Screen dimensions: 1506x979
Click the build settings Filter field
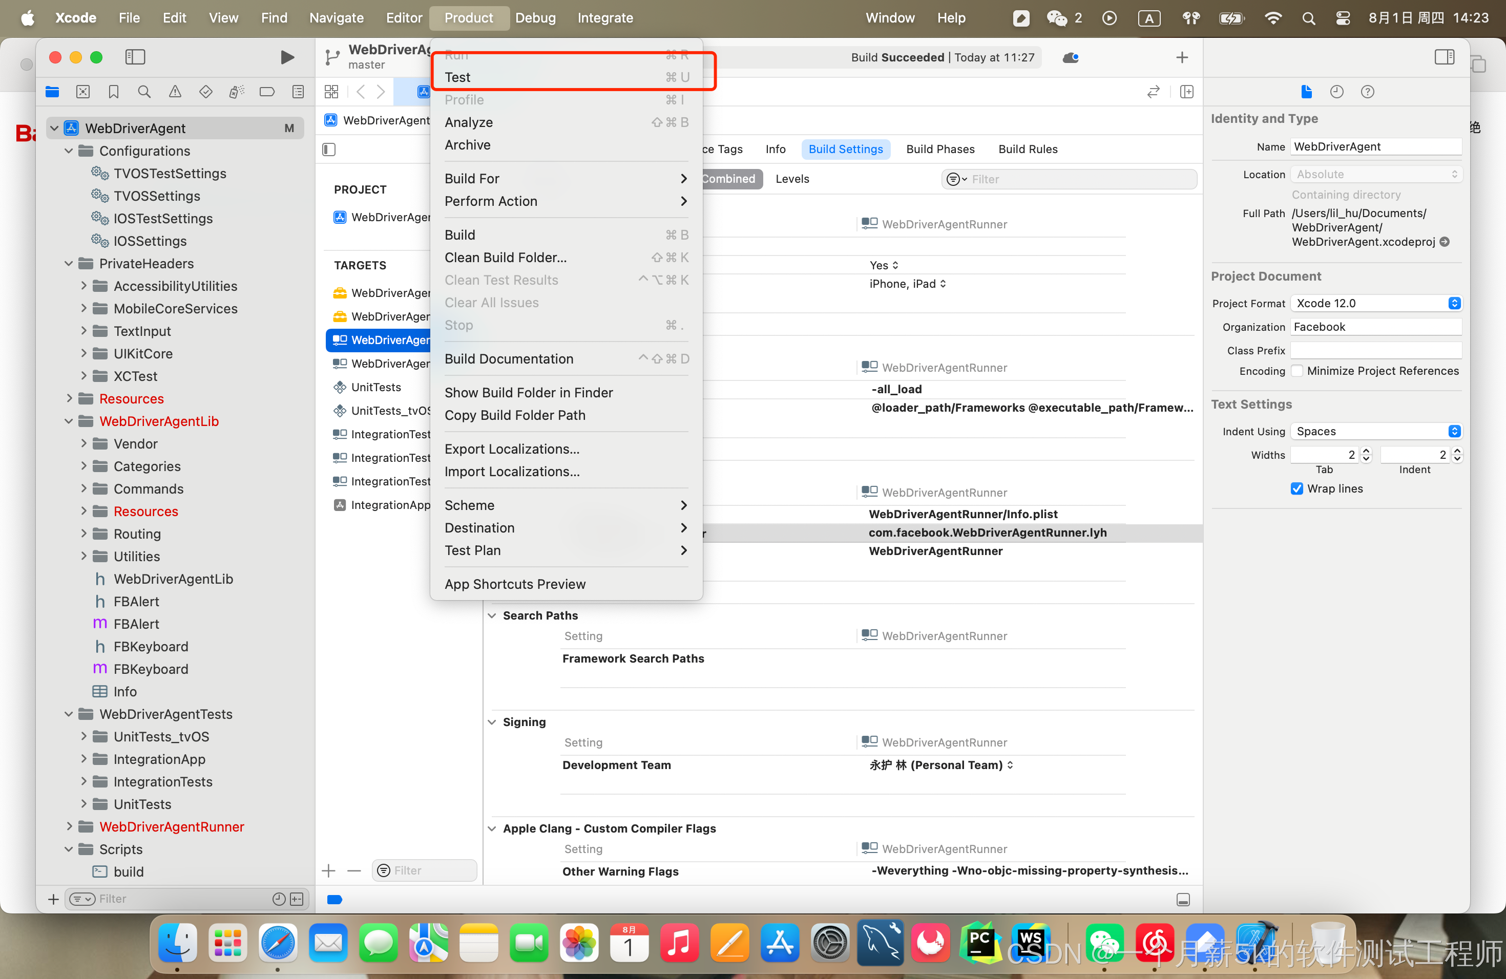tap(1070, 180)
